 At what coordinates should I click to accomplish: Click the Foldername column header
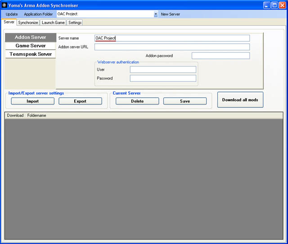(x=37, y=116)
